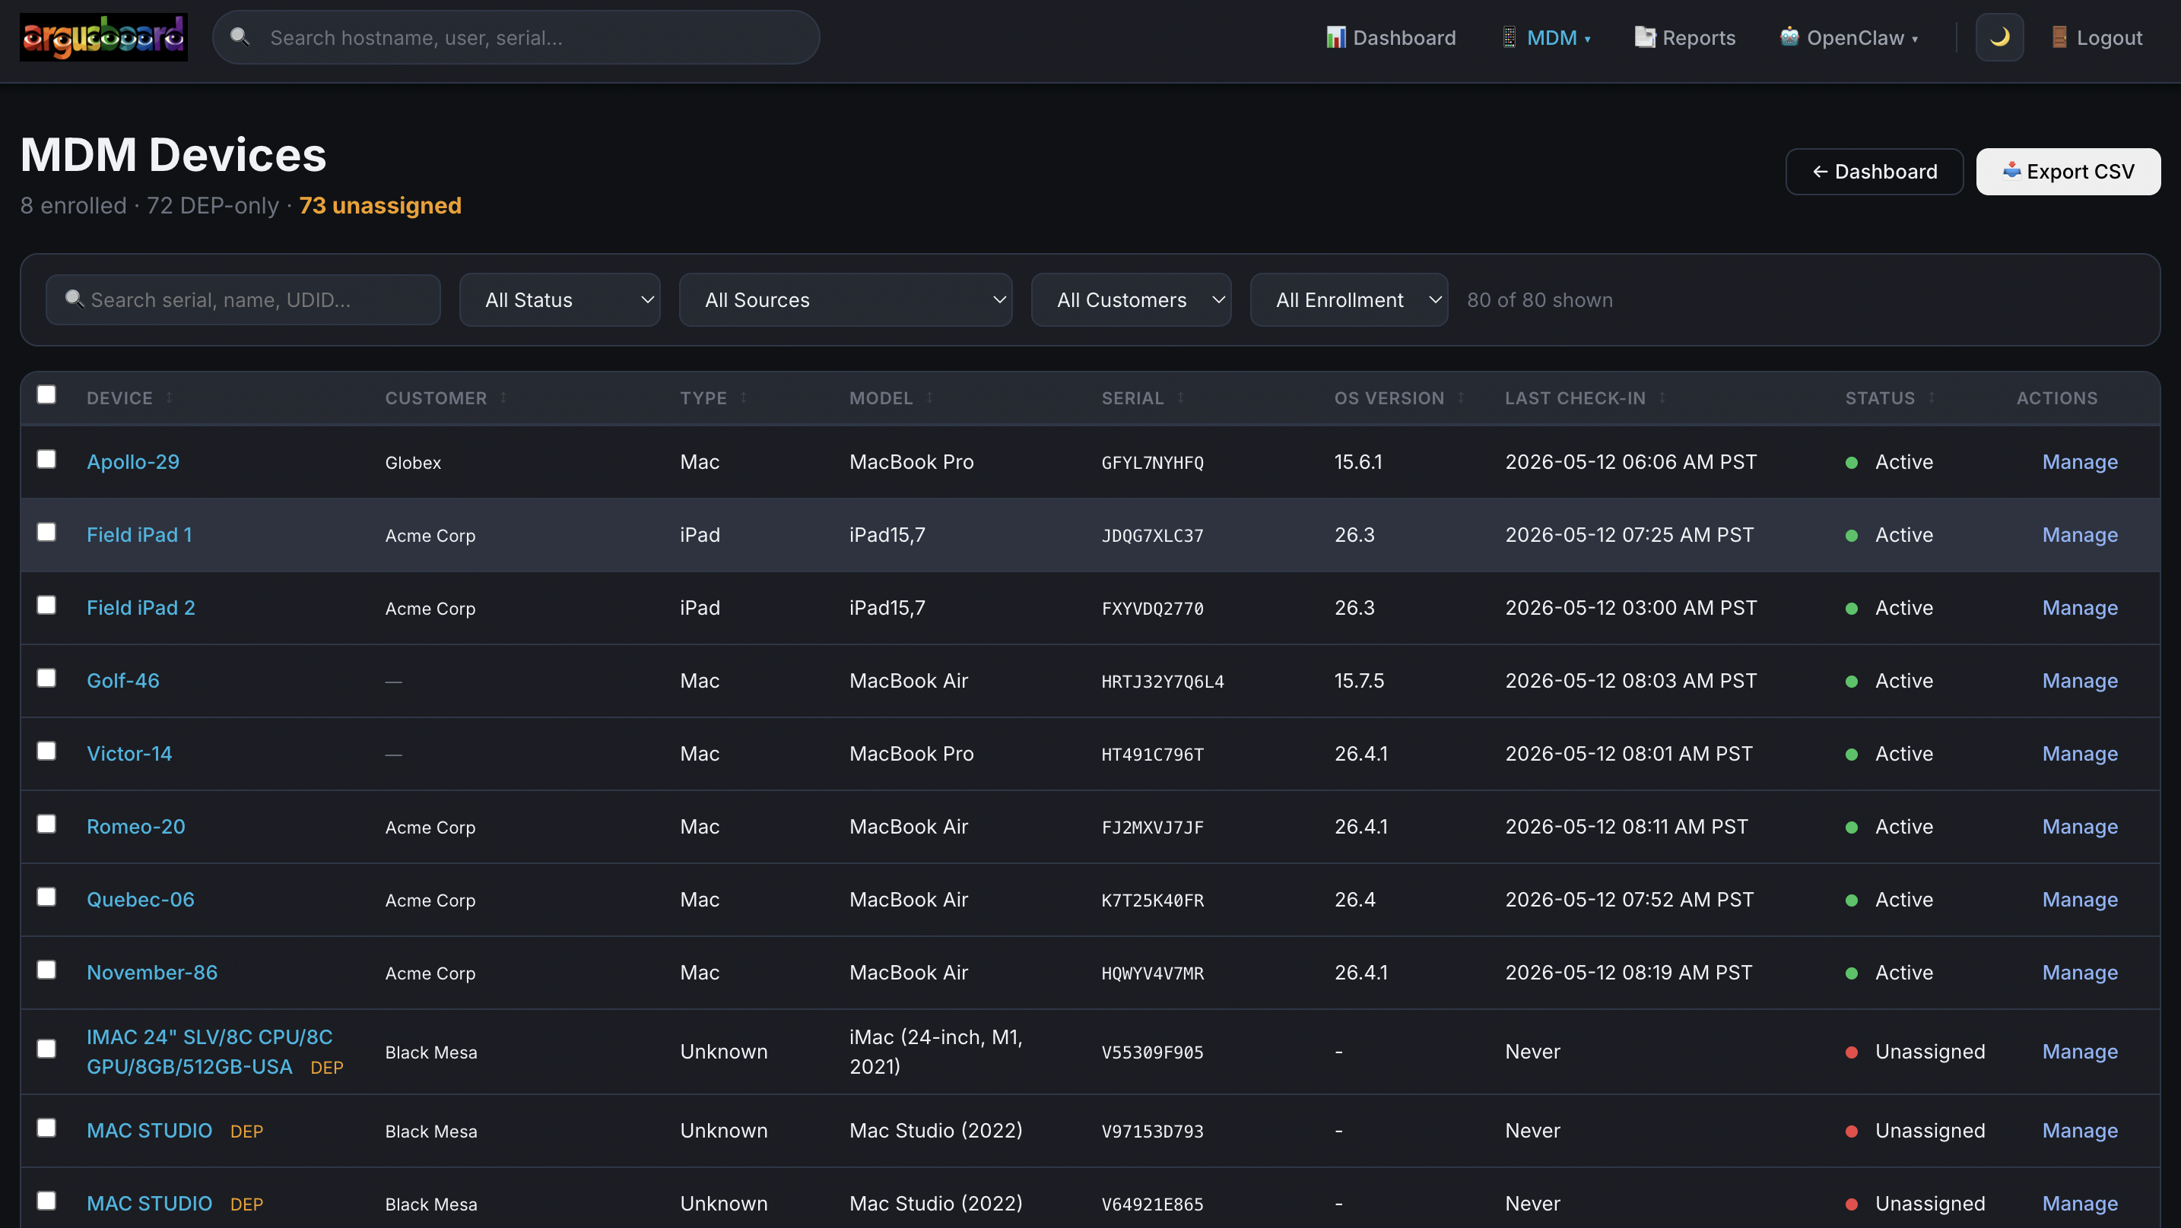2181x1228 pixels.
Task: Click Manage for Romeo-20
Action: coord(2079,826)
